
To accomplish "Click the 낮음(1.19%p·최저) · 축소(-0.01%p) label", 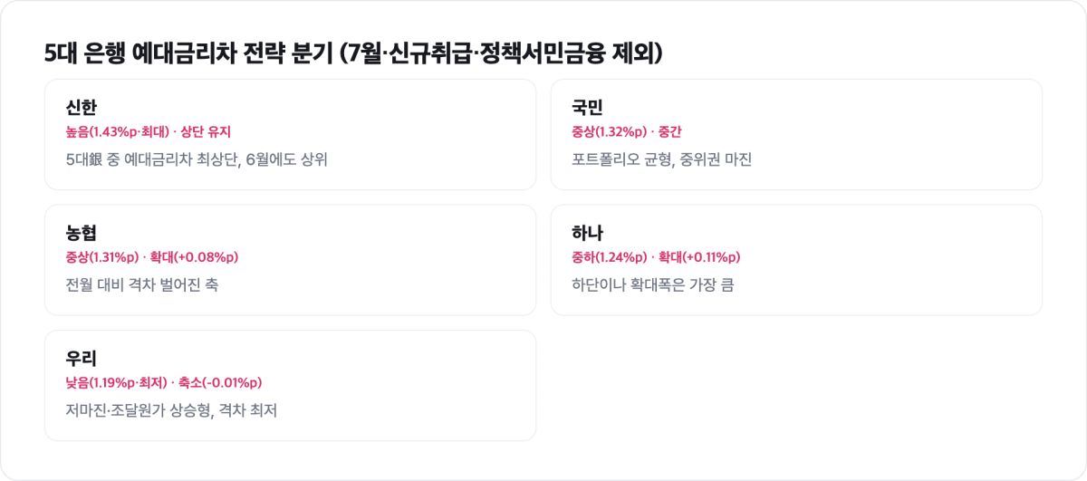I will (x=163, y=382).
